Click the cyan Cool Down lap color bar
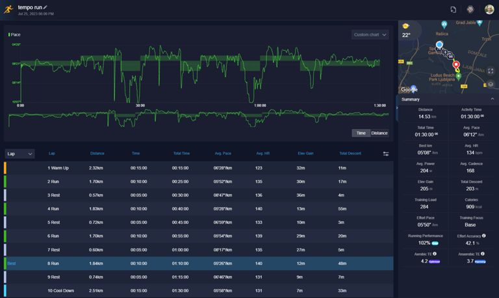The width and height of the screenshot is (499, 298). pyautogui.click(x=5, y=291)
